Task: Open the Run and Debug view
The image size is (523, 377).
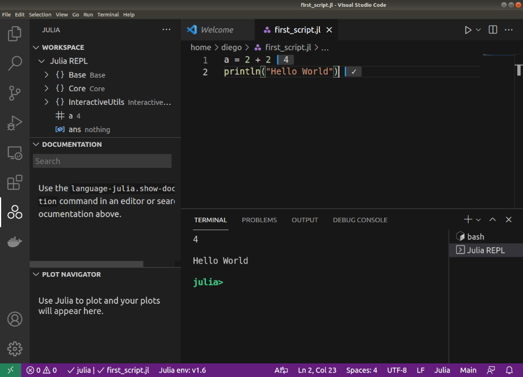Action: click(15, 122)
